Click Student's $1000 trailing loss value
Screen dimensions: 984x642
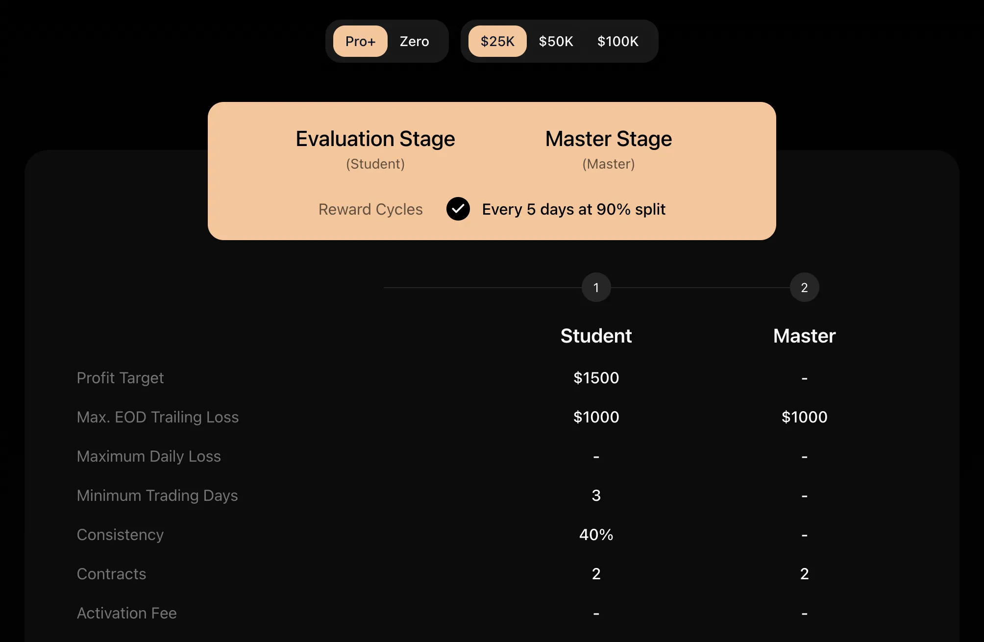(x=596, y=417)
